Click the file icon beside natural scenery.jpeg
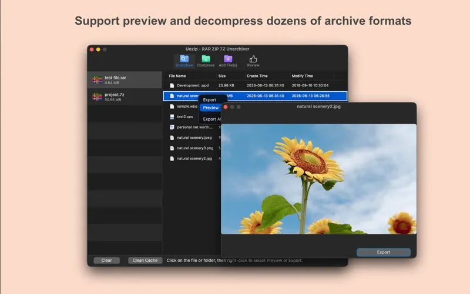The image size is (470, 294). (172, 138)
